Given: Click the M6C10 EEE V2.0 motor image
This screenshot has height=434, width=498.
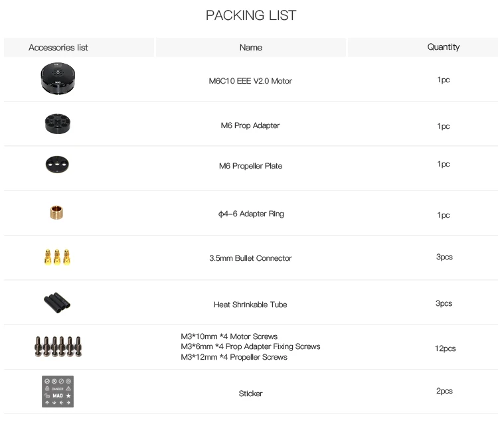Looking at the screenshot, I should pyautogui.click(x=58, y=78).
